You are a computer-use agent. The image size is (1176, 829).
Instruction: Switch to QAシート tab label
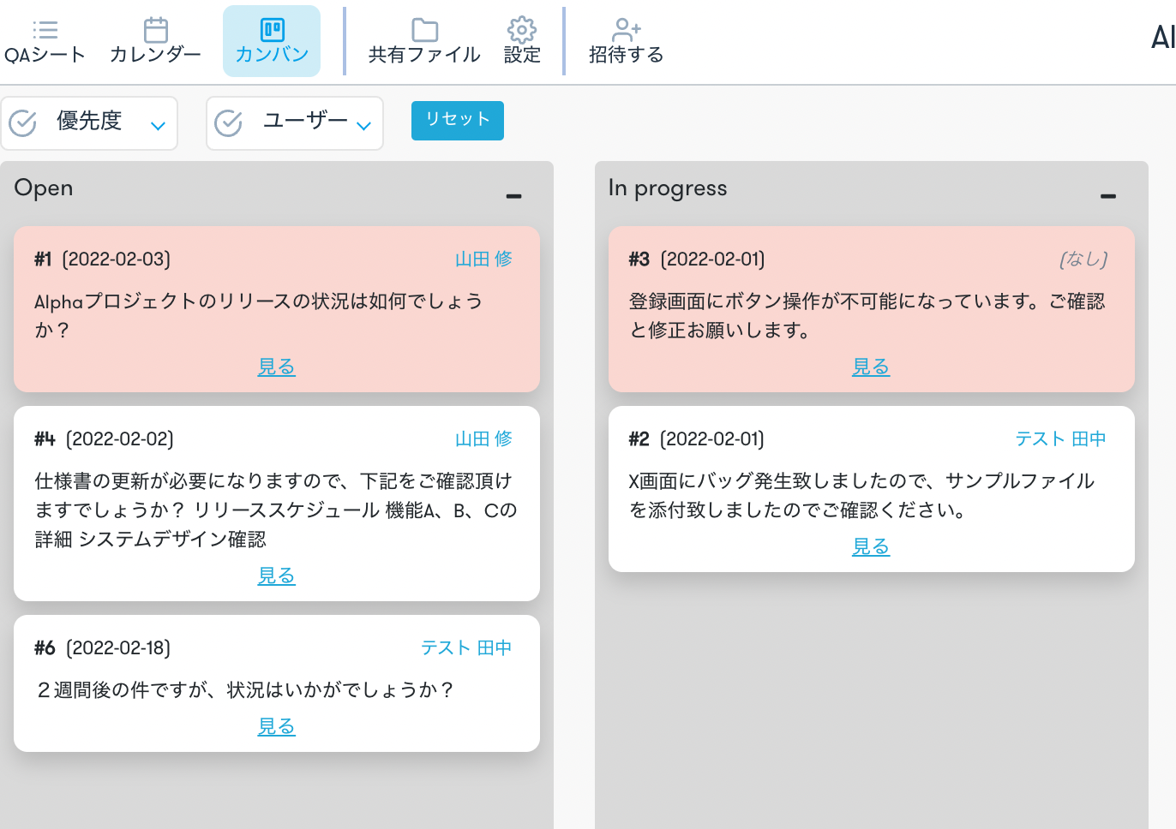point(45,55)
